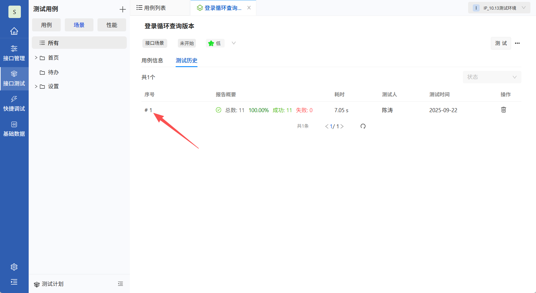Click the home icon in the sidebar
The width and height of the screenshot is (536, 293).
pyautogui.click(x=14, y=31)
